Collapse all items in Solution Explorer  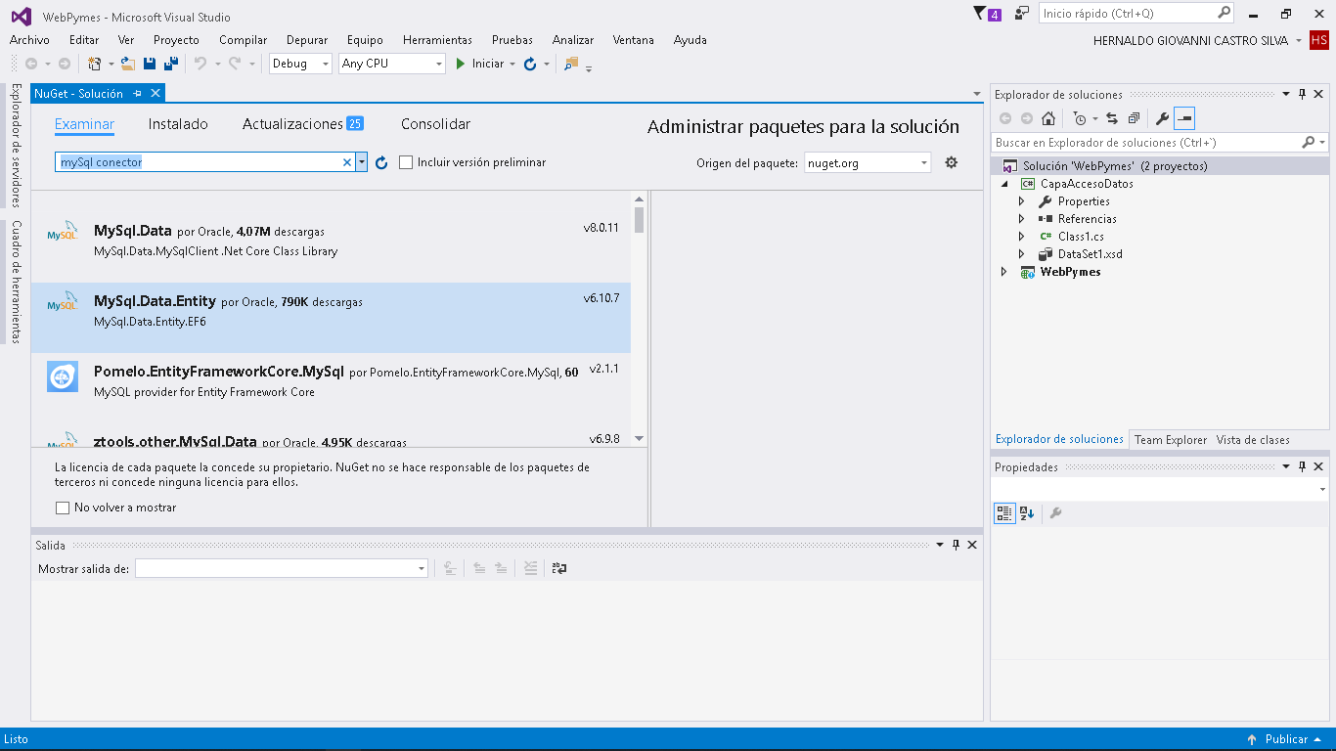[1134, 118]
